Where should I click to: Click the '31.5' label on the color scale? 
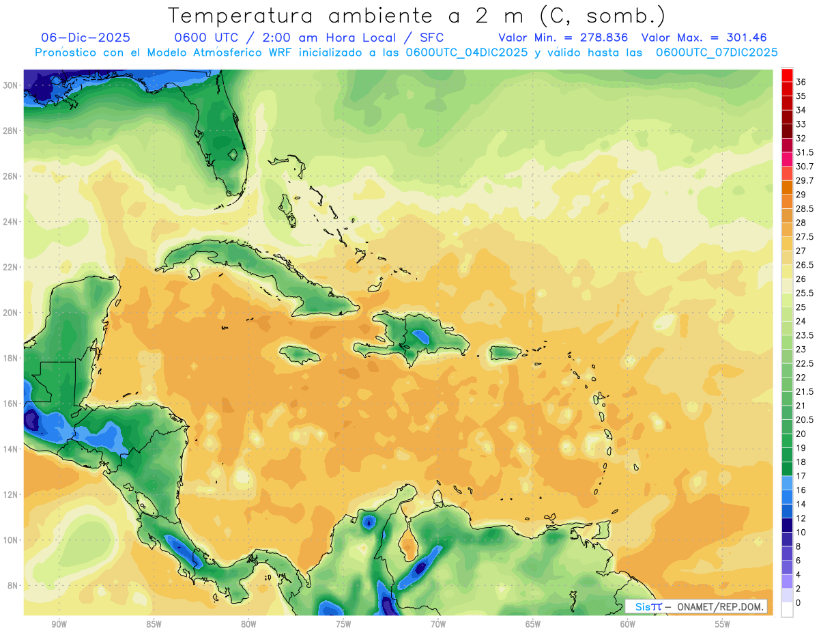coord(805,152)
